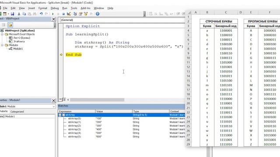Open the Help menu
The image size is (280, 157).
110,8
